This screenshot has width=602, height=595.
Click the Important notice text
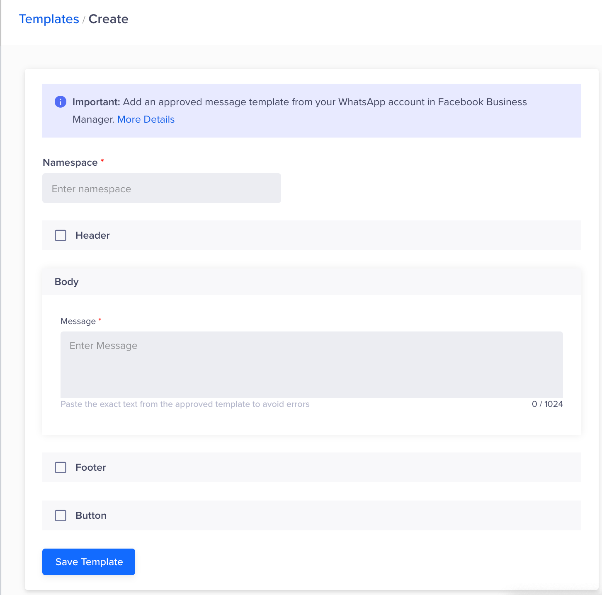(x=300, y=111)
